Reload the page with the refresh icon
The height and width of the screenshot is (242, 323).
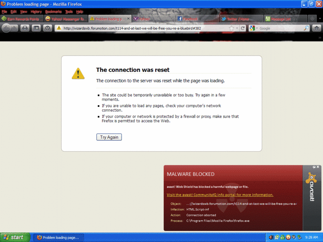[x=243, y=28]
